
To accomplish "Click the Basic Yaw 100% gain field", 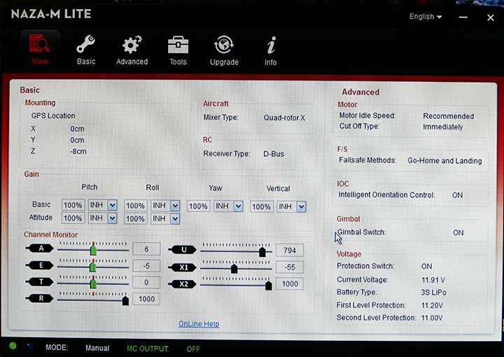I will pyautogui.click(x=198, y=206).
